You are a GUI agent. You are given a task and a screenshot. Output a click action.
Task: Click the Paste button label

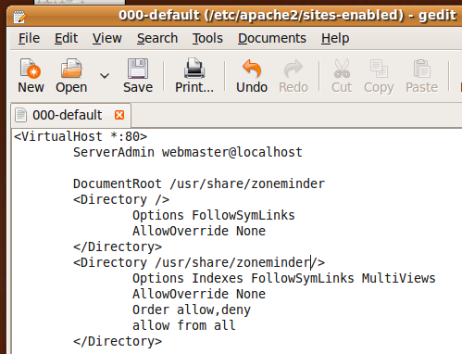click(421, 87)
